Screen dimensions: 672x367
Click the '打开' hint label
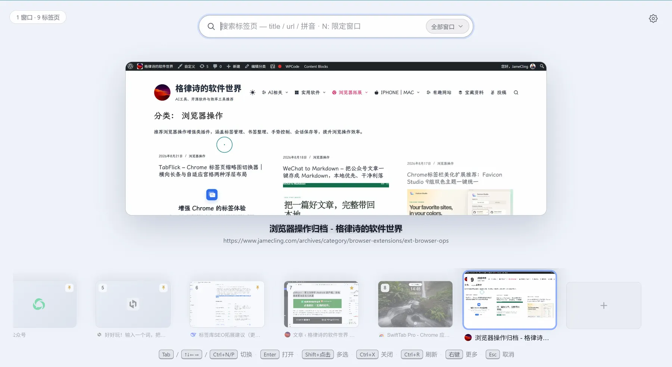pyautogui.click(x=288, y=355)
